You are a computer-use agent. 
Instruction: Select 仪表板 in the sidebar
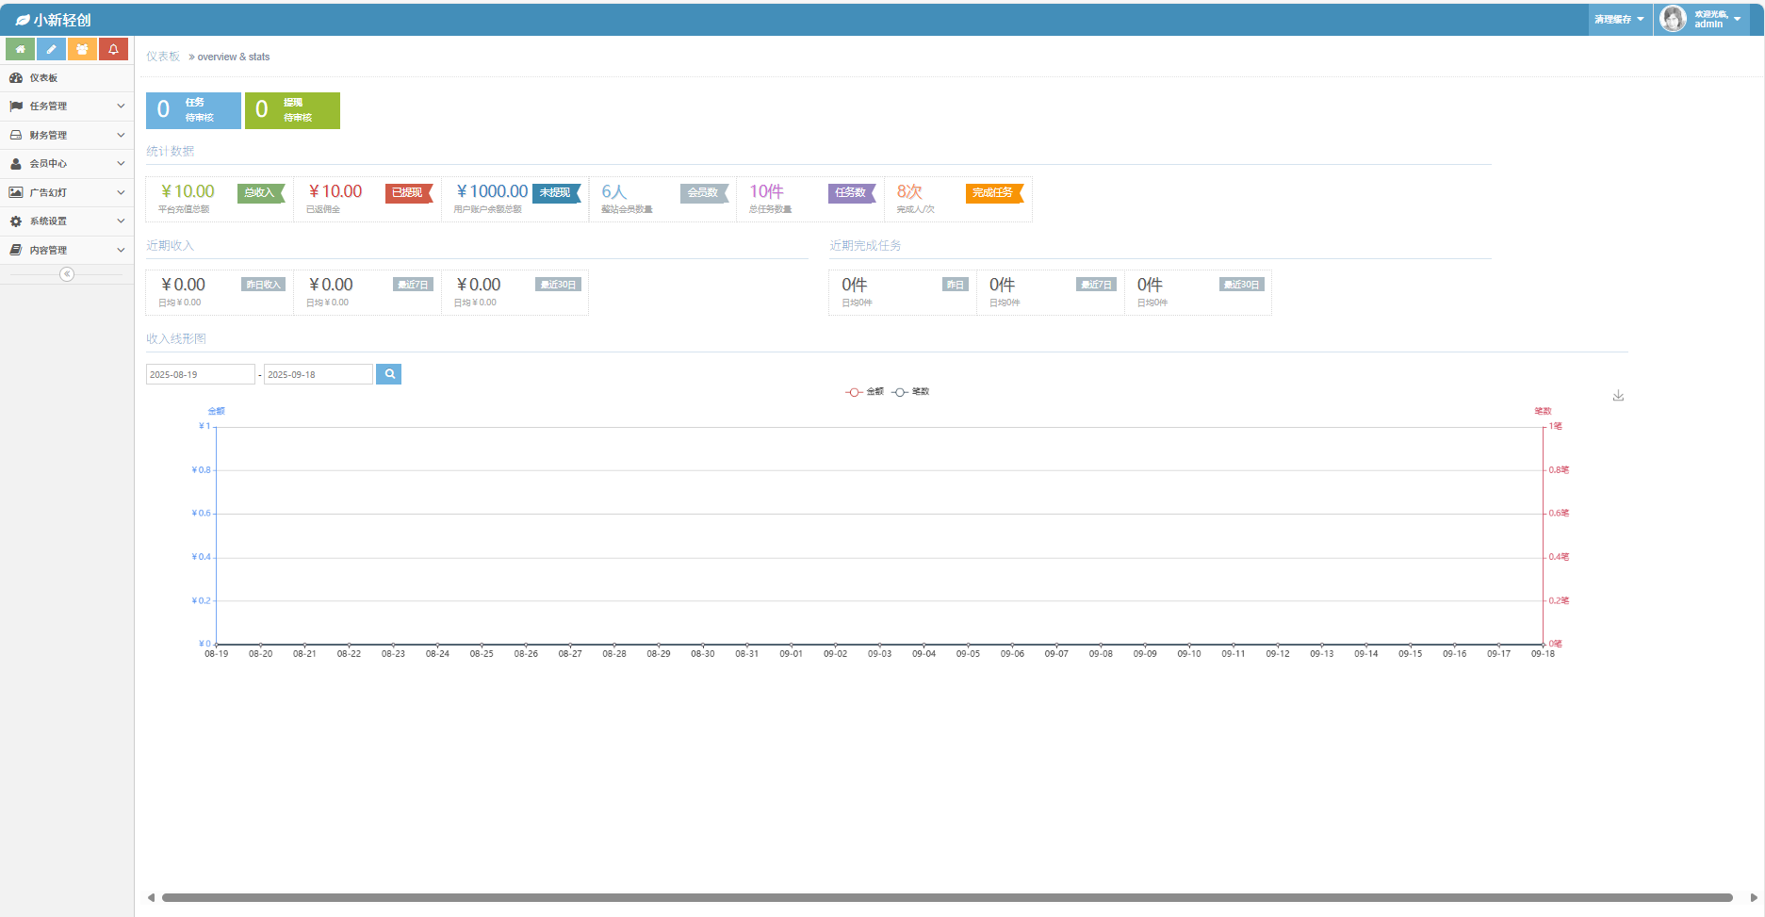(x=43, y=78)
